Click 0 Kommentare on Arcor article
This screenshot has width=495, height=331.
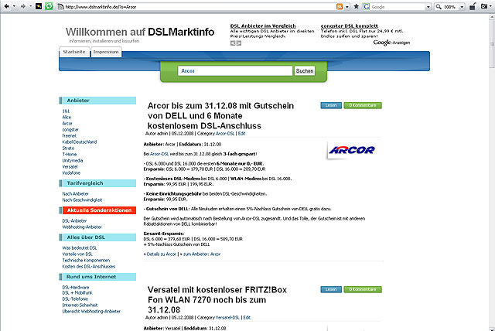(363, 105)
